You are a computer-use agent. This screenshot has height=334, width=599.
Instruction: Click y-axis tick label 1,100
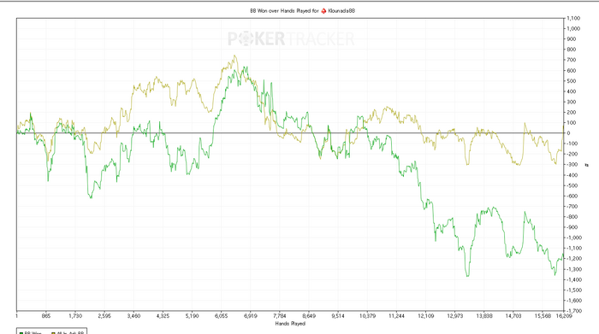(x=574, y=18)
